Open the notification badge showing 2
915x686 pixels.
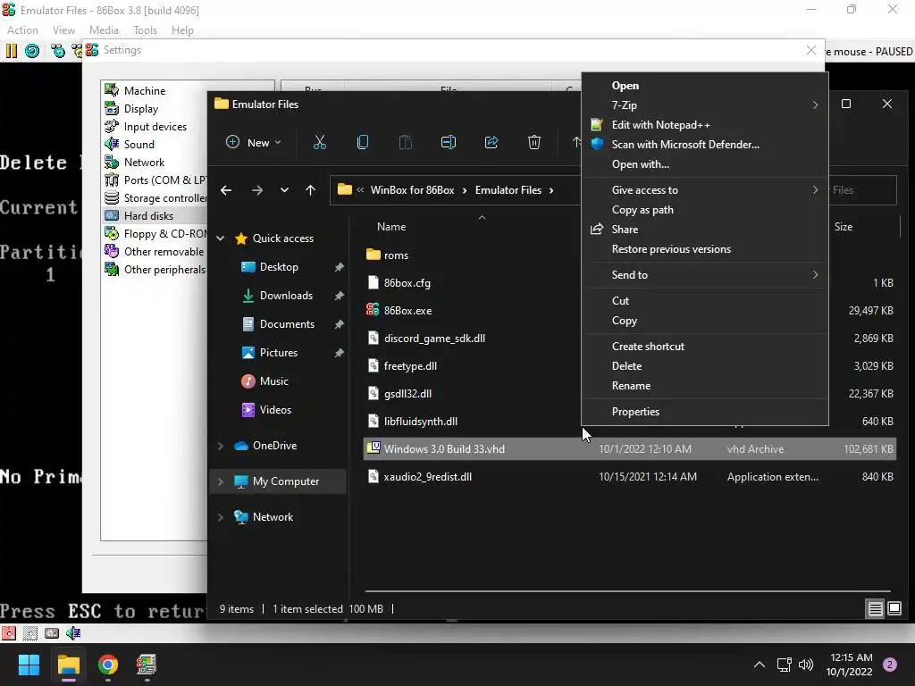tap(890, 665)
